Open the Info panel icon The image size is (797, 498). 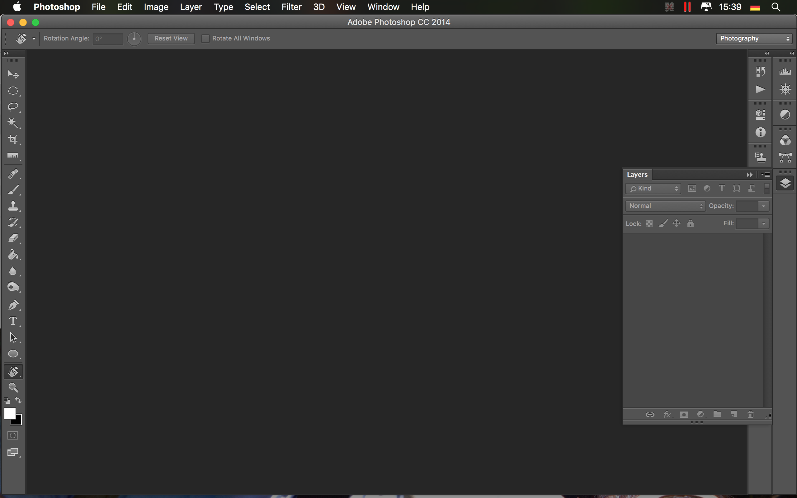coord(760,132)
